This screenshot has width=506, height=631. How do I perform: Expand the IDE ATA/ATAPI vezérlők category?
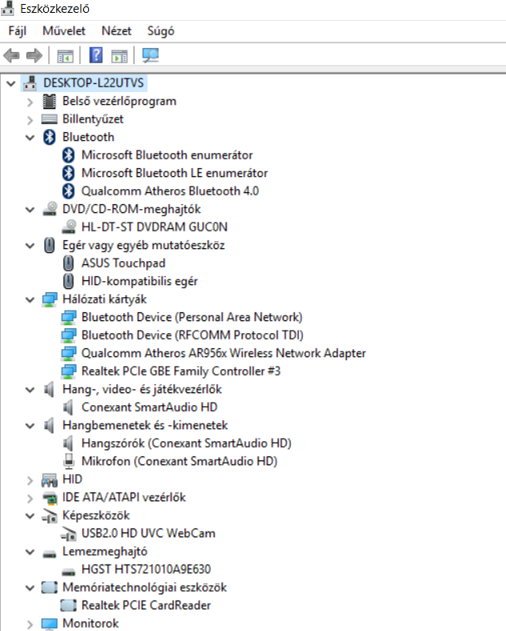click(x=30, y=498)
